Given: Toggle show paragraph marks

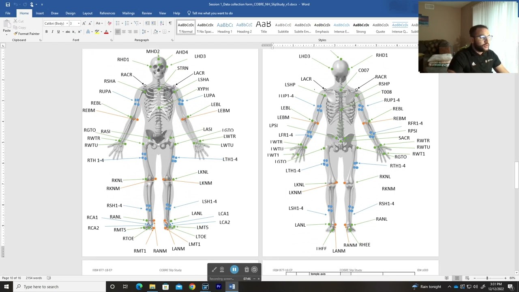Looking at the screenshot, I should tap(170, 24).
